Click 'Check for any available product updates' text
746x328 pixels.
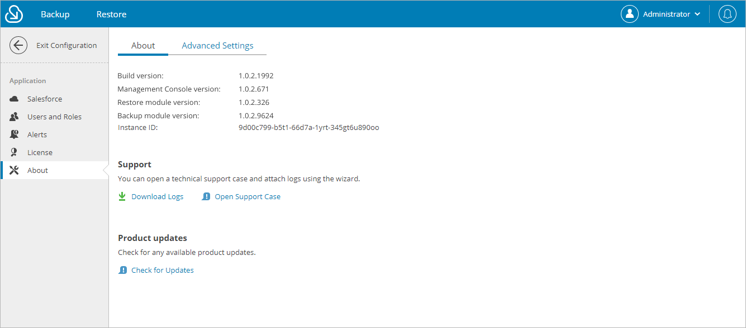(187, 252)
